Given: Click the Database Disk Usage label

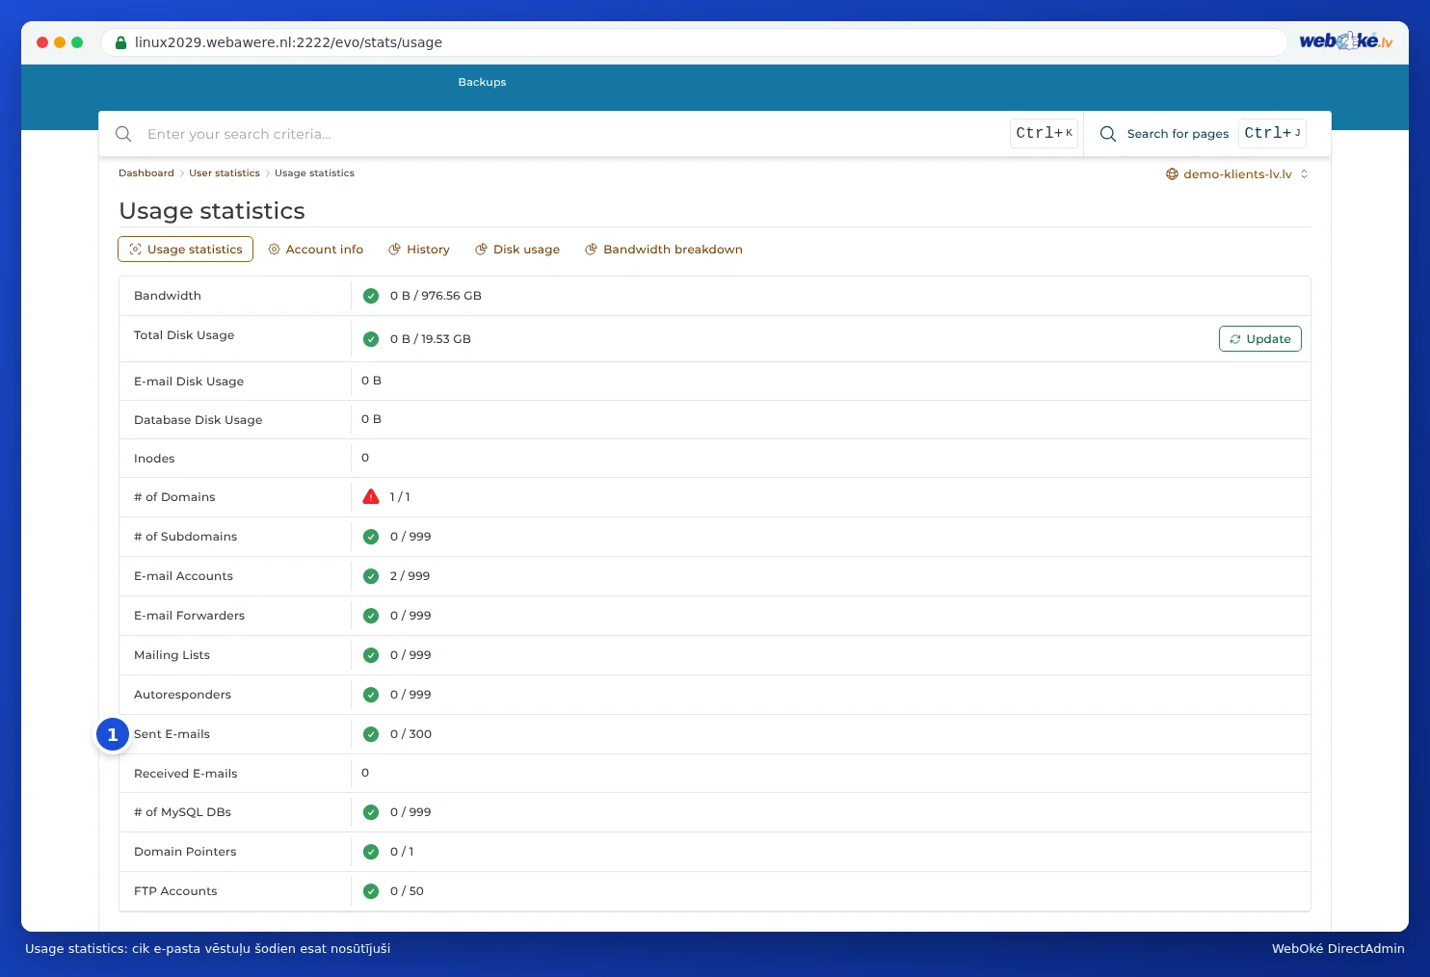Looking at the screenshot, I should coord(199,420).
